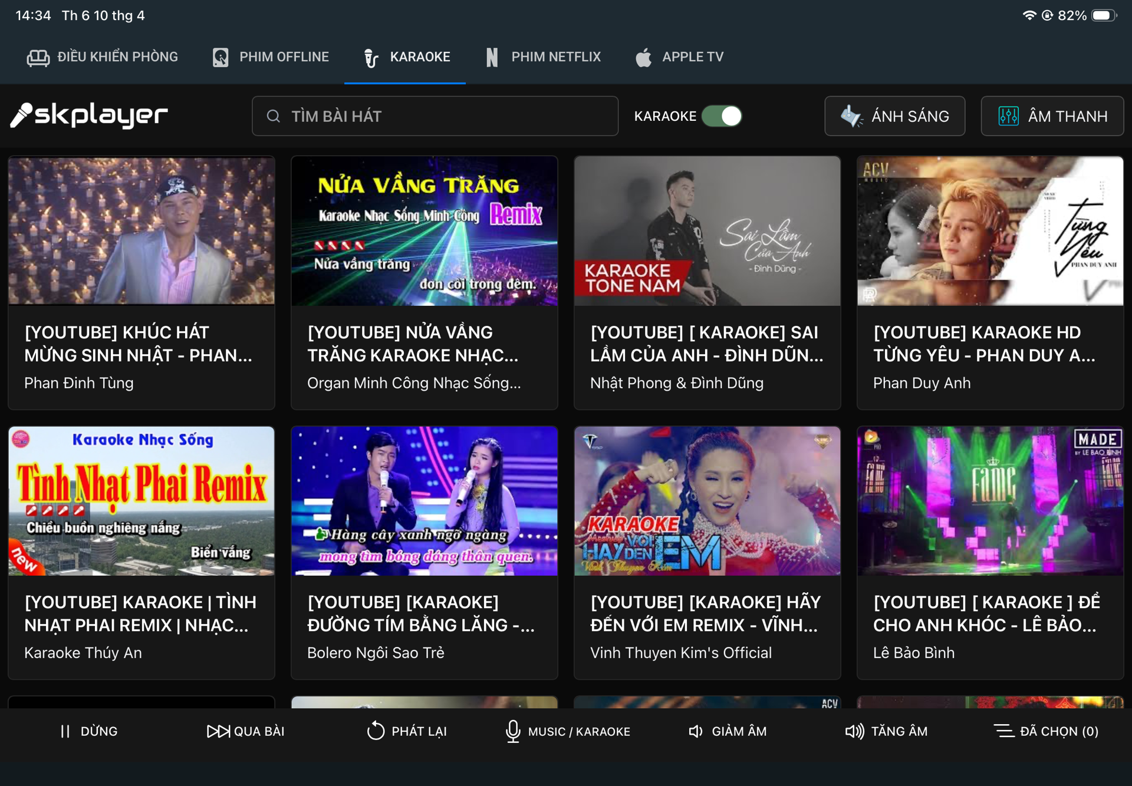Toggle the KARAOKE switch off
The image size is (1132, 786).
point(722,116)
